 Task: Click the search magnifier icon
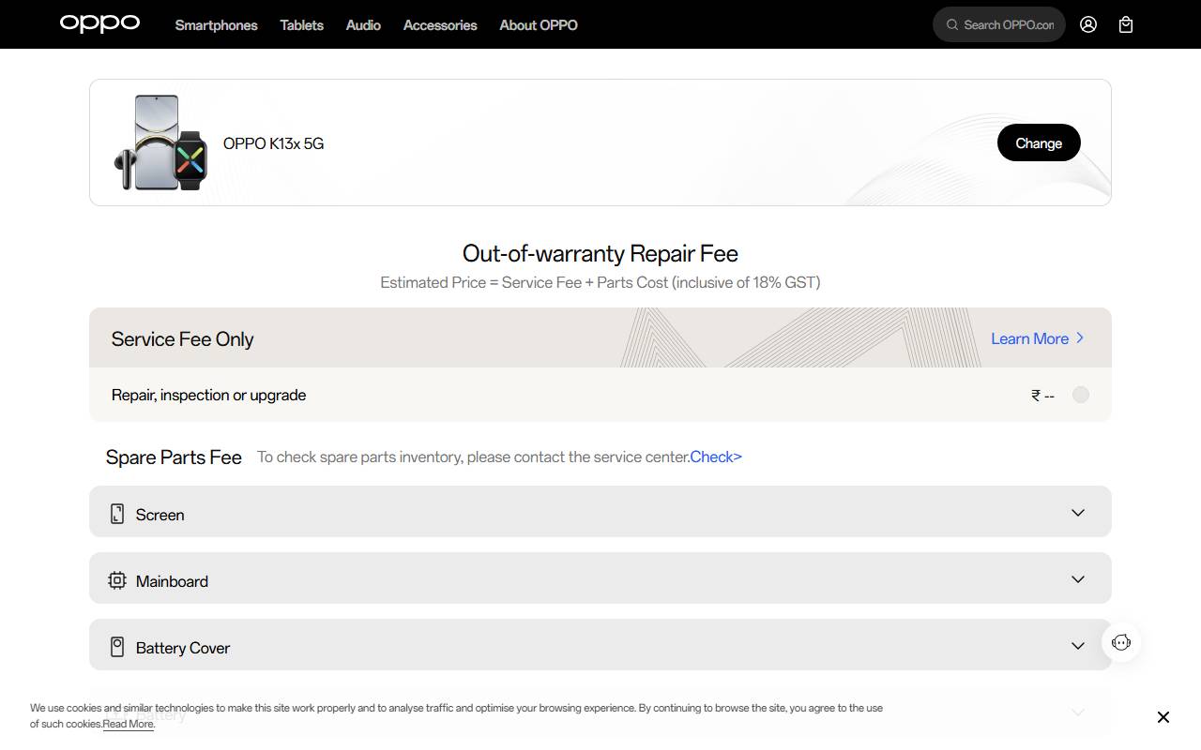(952, 24)
